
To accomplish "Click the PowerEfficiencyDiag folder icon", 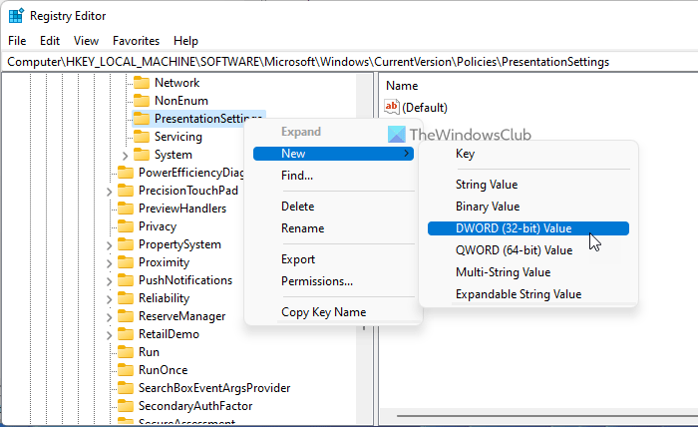I will [x=126, y=173].
